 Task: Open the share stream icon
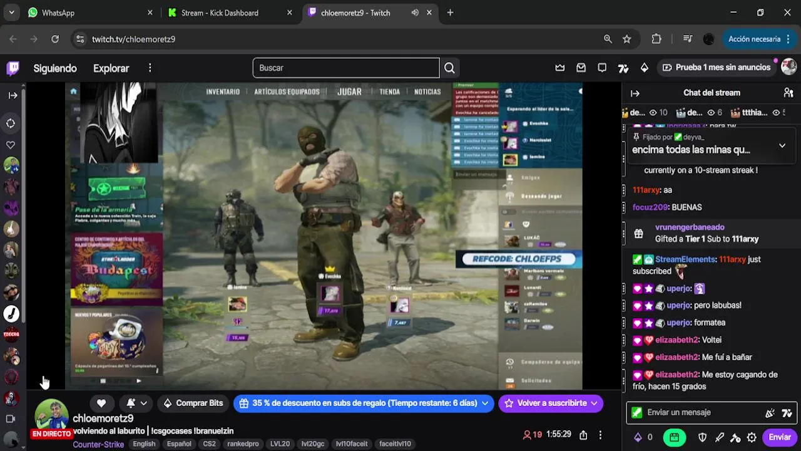coord(583,435)
